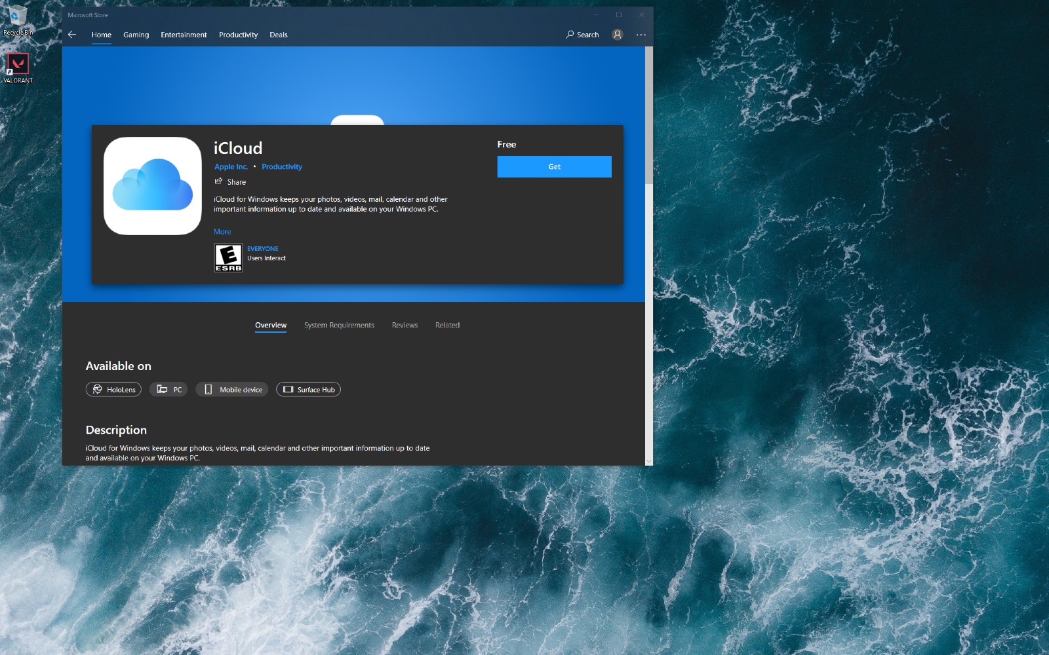The image size is (1049, 655).
Task: Click the Get button to install iCloud
Action: (554, 166)
